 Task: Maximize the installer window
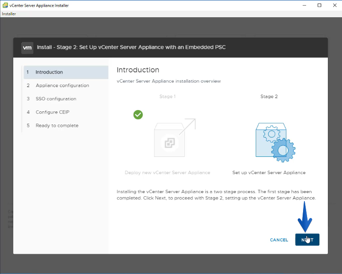coord(319,5)
